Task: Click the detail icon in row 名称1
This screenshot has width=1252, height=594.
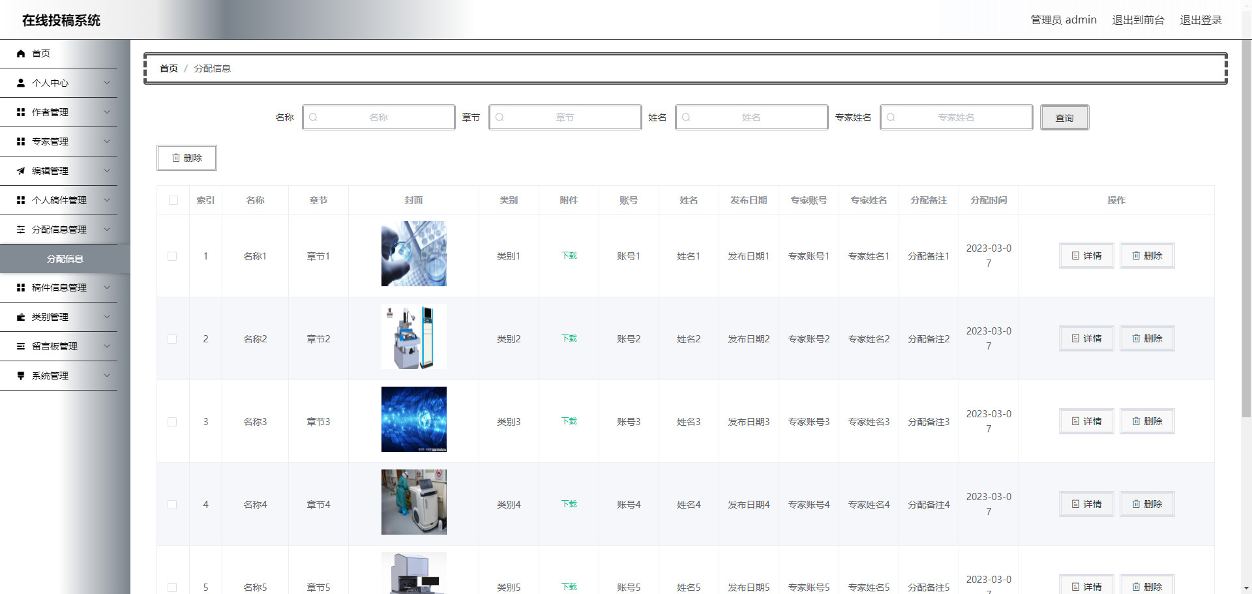Action: click(1075, 256)
